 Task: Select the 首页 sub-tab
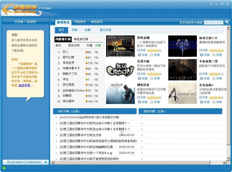pyautogui.click(x=62, y=30)
